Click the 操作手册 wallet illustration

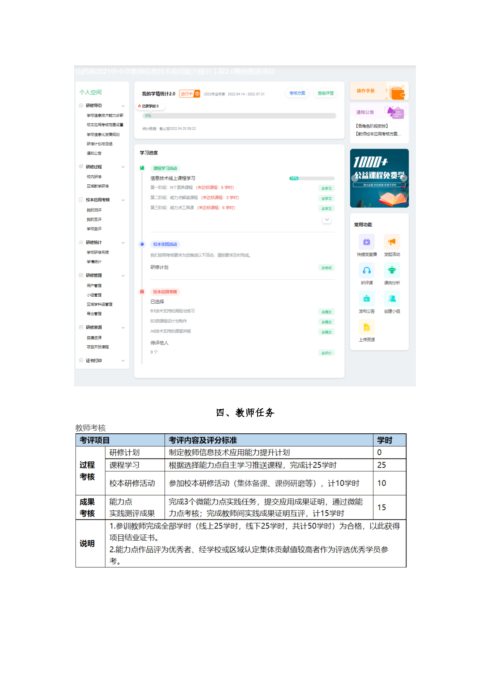[397, 93]
